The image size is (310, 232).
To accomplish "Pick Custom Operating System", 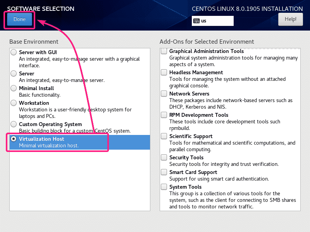I will (x=14, y=125).
